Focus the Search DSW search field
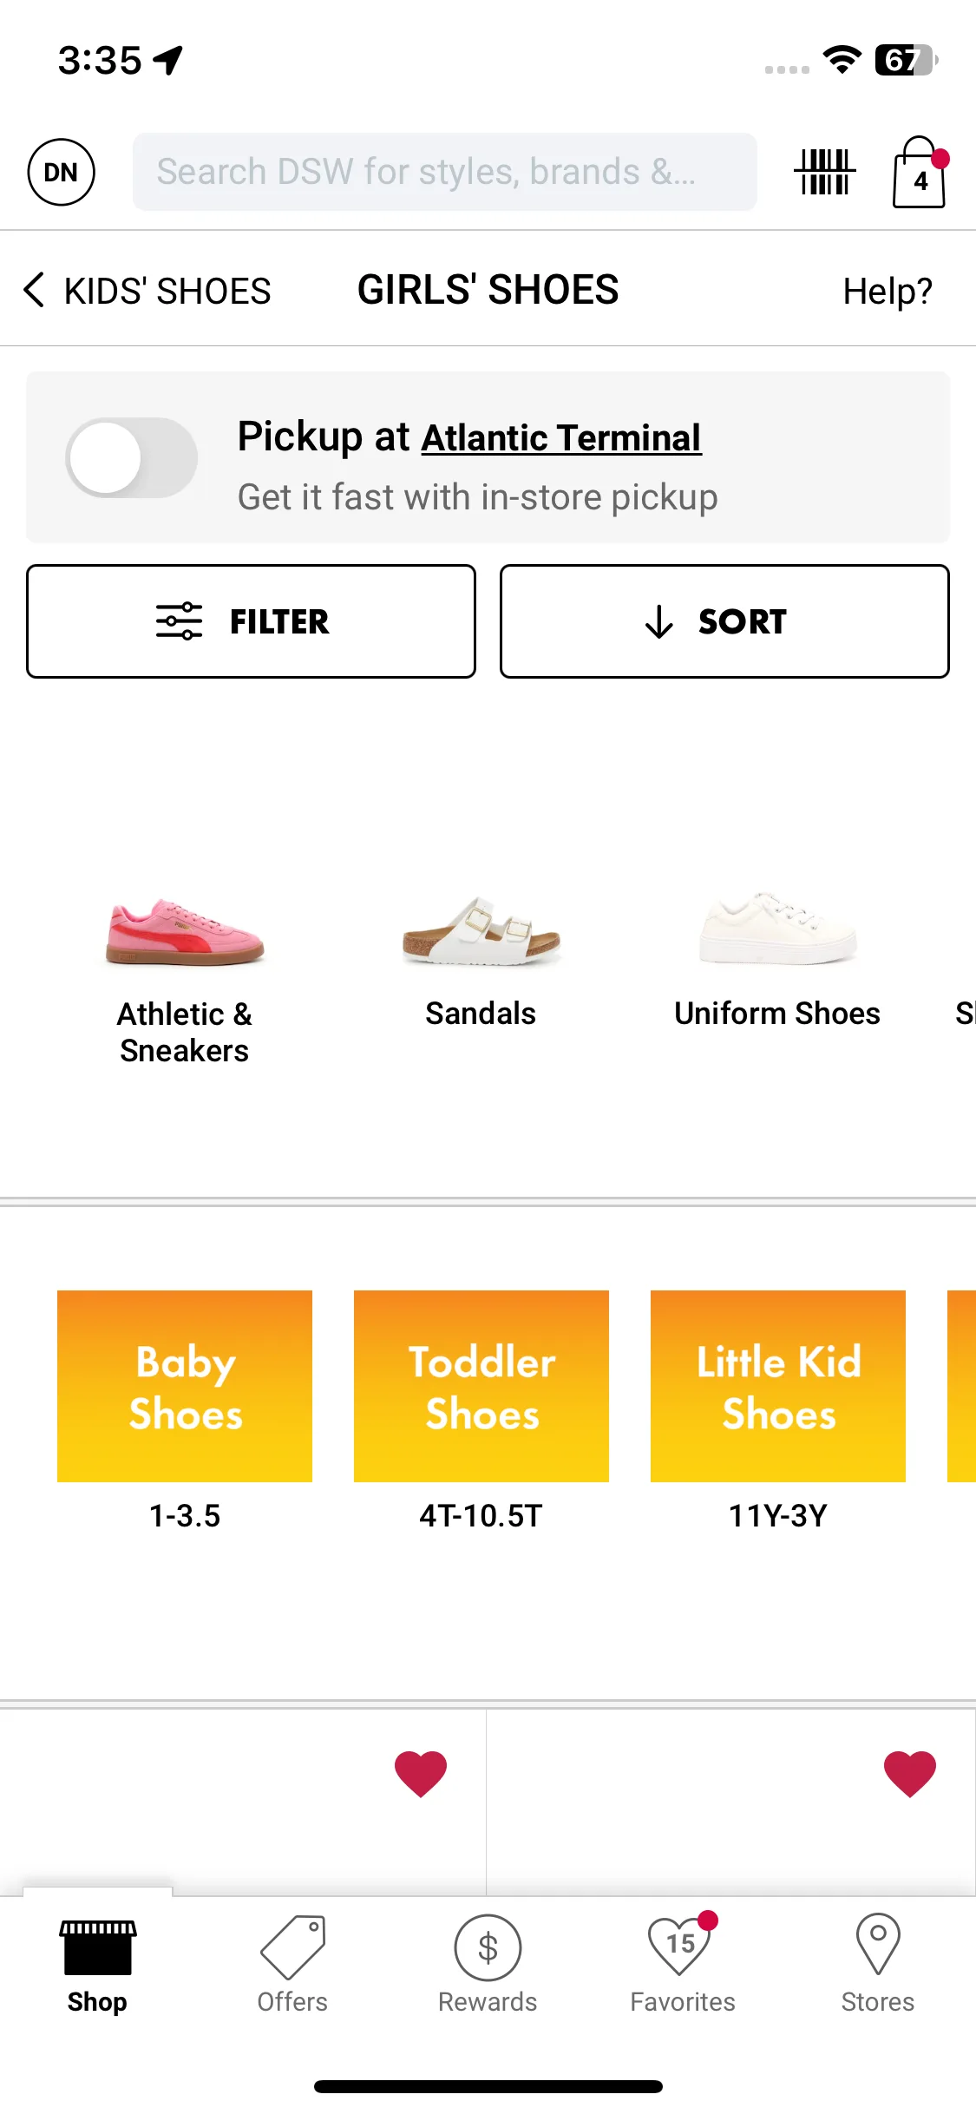 444,172
